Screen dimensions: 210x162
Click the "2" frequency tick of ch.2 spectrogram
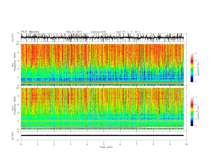pyautogui.click(x=19, y=121)
